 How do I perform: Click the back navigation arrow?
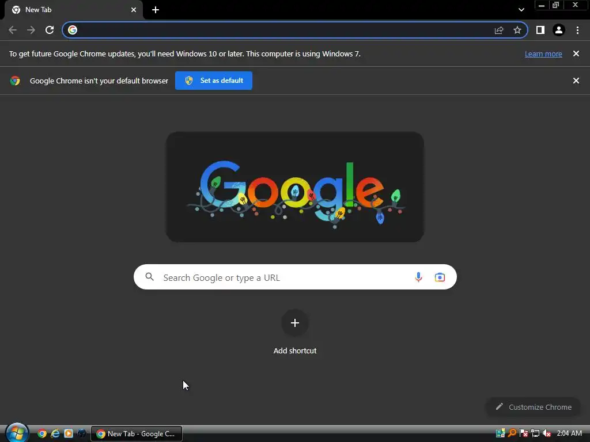[x=13, y=30]
